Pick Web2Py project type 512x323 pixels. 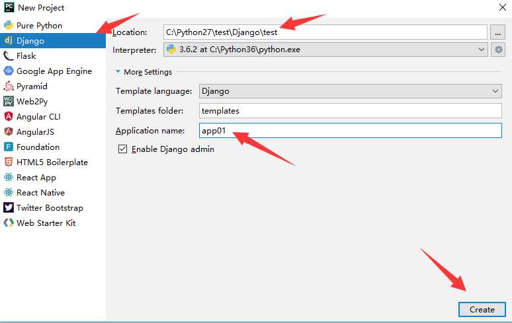pyautogui.click(x=53, y=101)
